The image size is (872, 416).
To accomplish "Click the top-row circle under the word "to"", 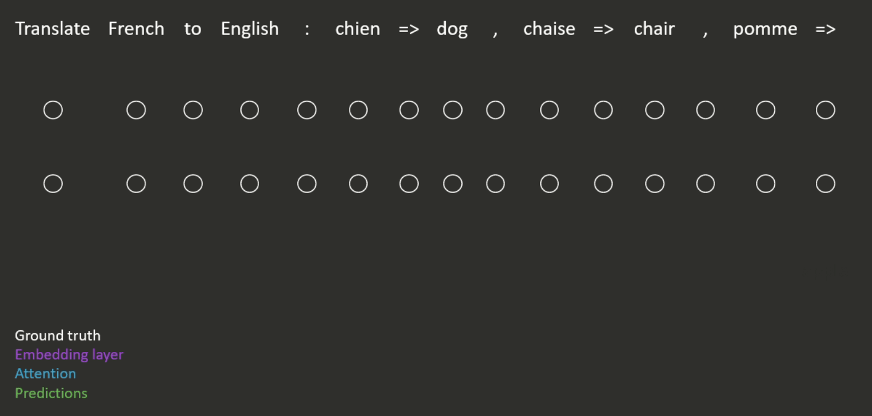I will coord(193,110).
